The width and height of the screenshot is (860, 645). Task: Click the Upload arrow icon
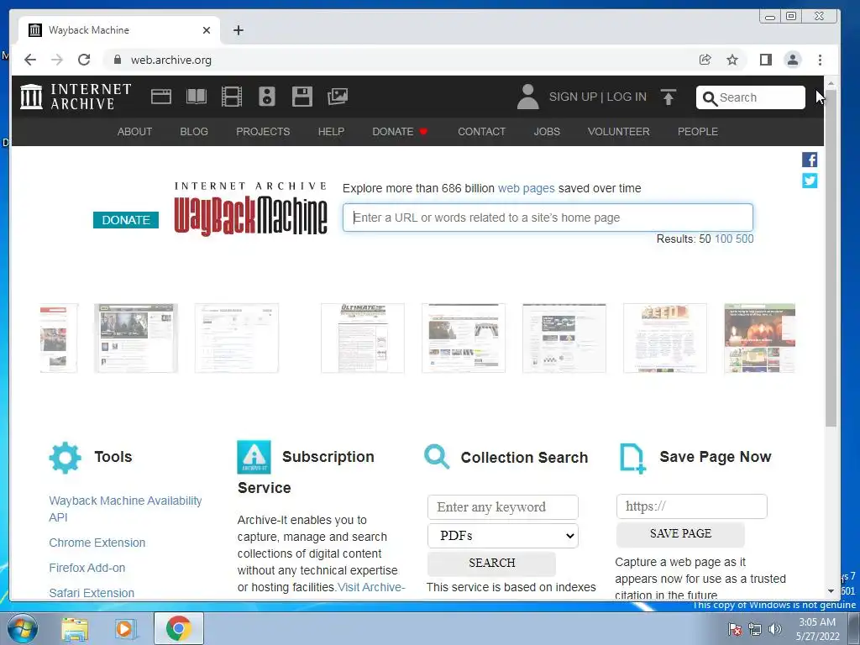tap(668, 97)
